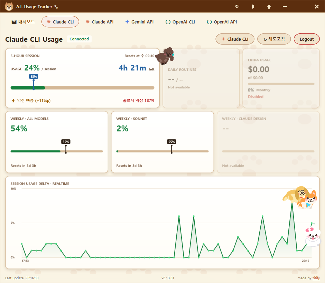
Task: Click the $0.00 Extra Usage amount
Action: click(259, 69)
